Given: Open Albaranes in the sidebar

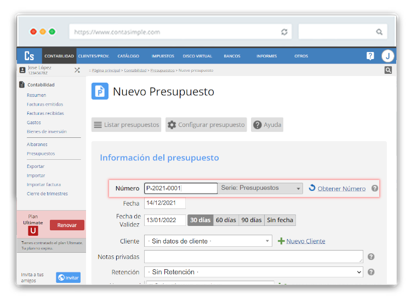Looking at the screenshot, I should [37, 144].
